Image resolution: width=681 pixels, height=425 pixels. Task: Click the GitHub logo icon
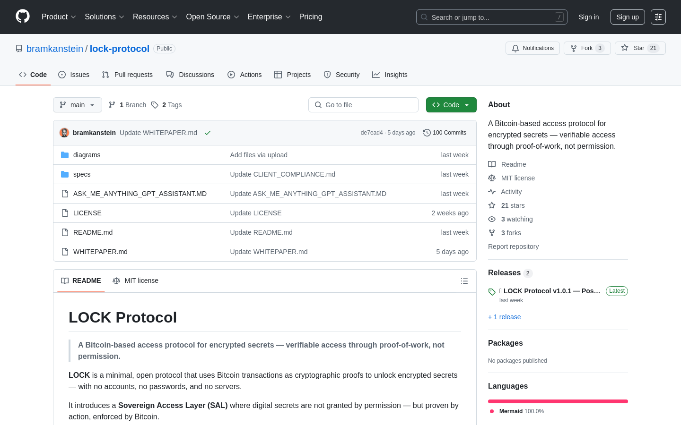point(23,17)
